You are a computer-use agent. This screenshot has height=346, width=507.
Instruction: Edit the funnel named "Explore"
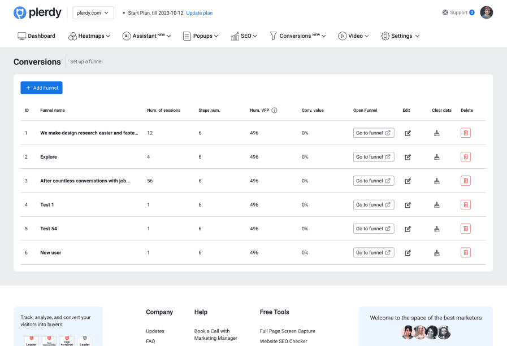tap(408, 156)
